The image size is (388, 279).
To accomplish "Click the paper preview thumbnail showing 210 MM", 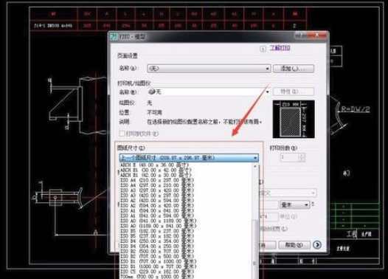I will (x=294, y=119).
